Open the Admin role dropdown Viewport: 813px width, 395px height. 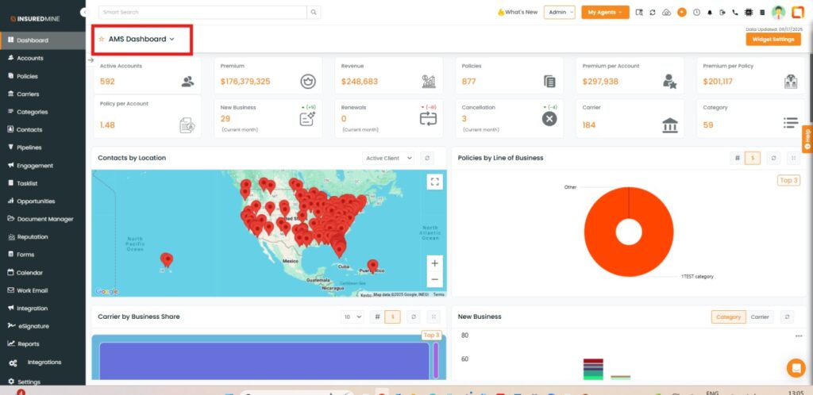click(560, 13)
